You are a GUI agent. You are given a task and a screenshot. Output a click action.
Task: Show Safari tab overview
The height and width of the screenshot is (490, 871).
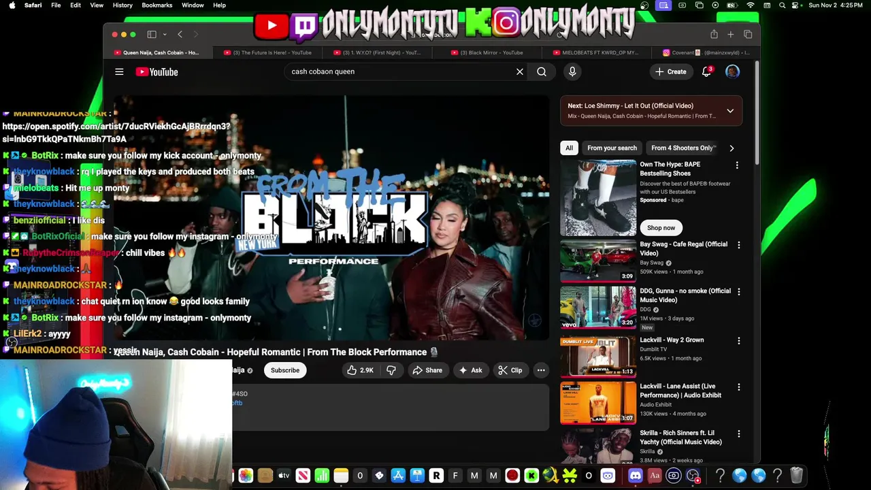[x=748, y=34]
